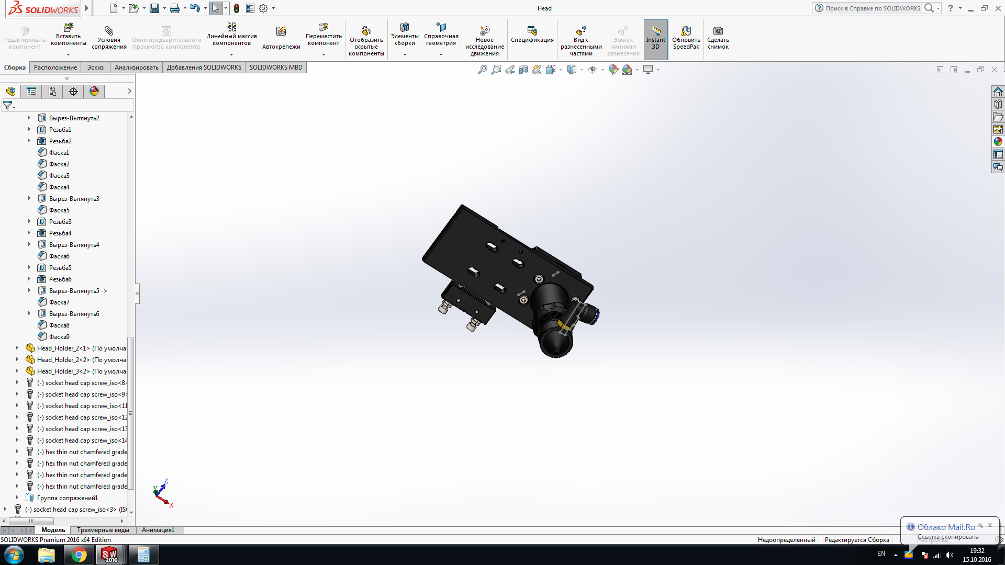
Task: Click the Insert Components (Вставить компоненты) icon
Action: click(x=68, y=28)
